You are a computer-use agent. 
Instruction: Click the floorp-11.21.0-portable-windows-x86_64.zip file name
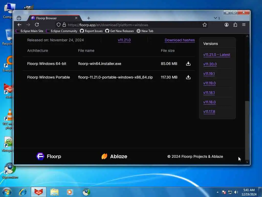coord(115,77)
